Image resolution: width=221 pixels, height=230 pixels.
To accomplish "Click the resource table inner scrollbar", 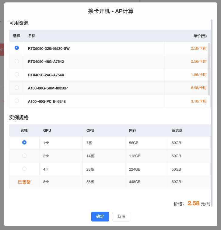I will pyautogui.click(x=209, y=69).
